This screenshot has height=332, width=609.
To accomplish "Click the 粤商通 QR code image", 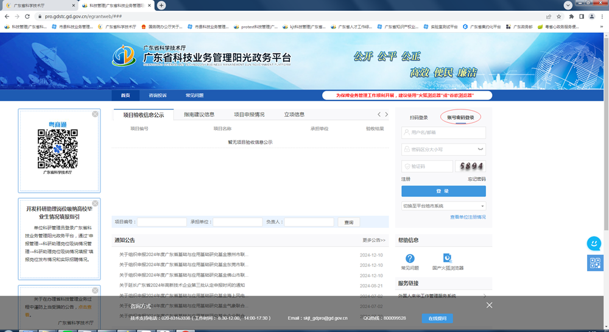I will coord(57,149).
